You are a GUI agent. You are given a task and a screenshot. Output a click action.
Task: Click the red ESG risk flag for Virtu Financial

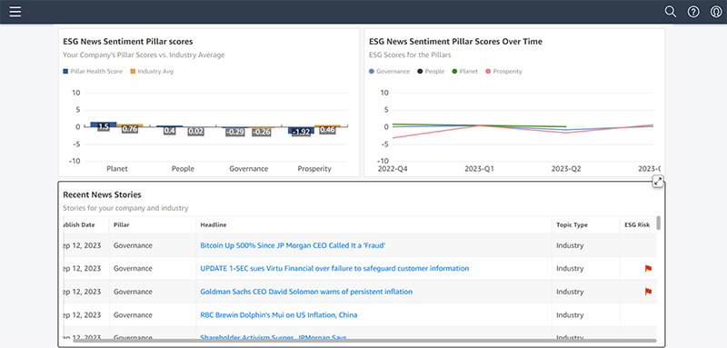tap(648, 268)
